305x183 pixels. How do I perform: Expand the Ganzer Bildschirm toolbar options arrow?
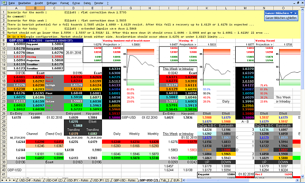(291, 13)
